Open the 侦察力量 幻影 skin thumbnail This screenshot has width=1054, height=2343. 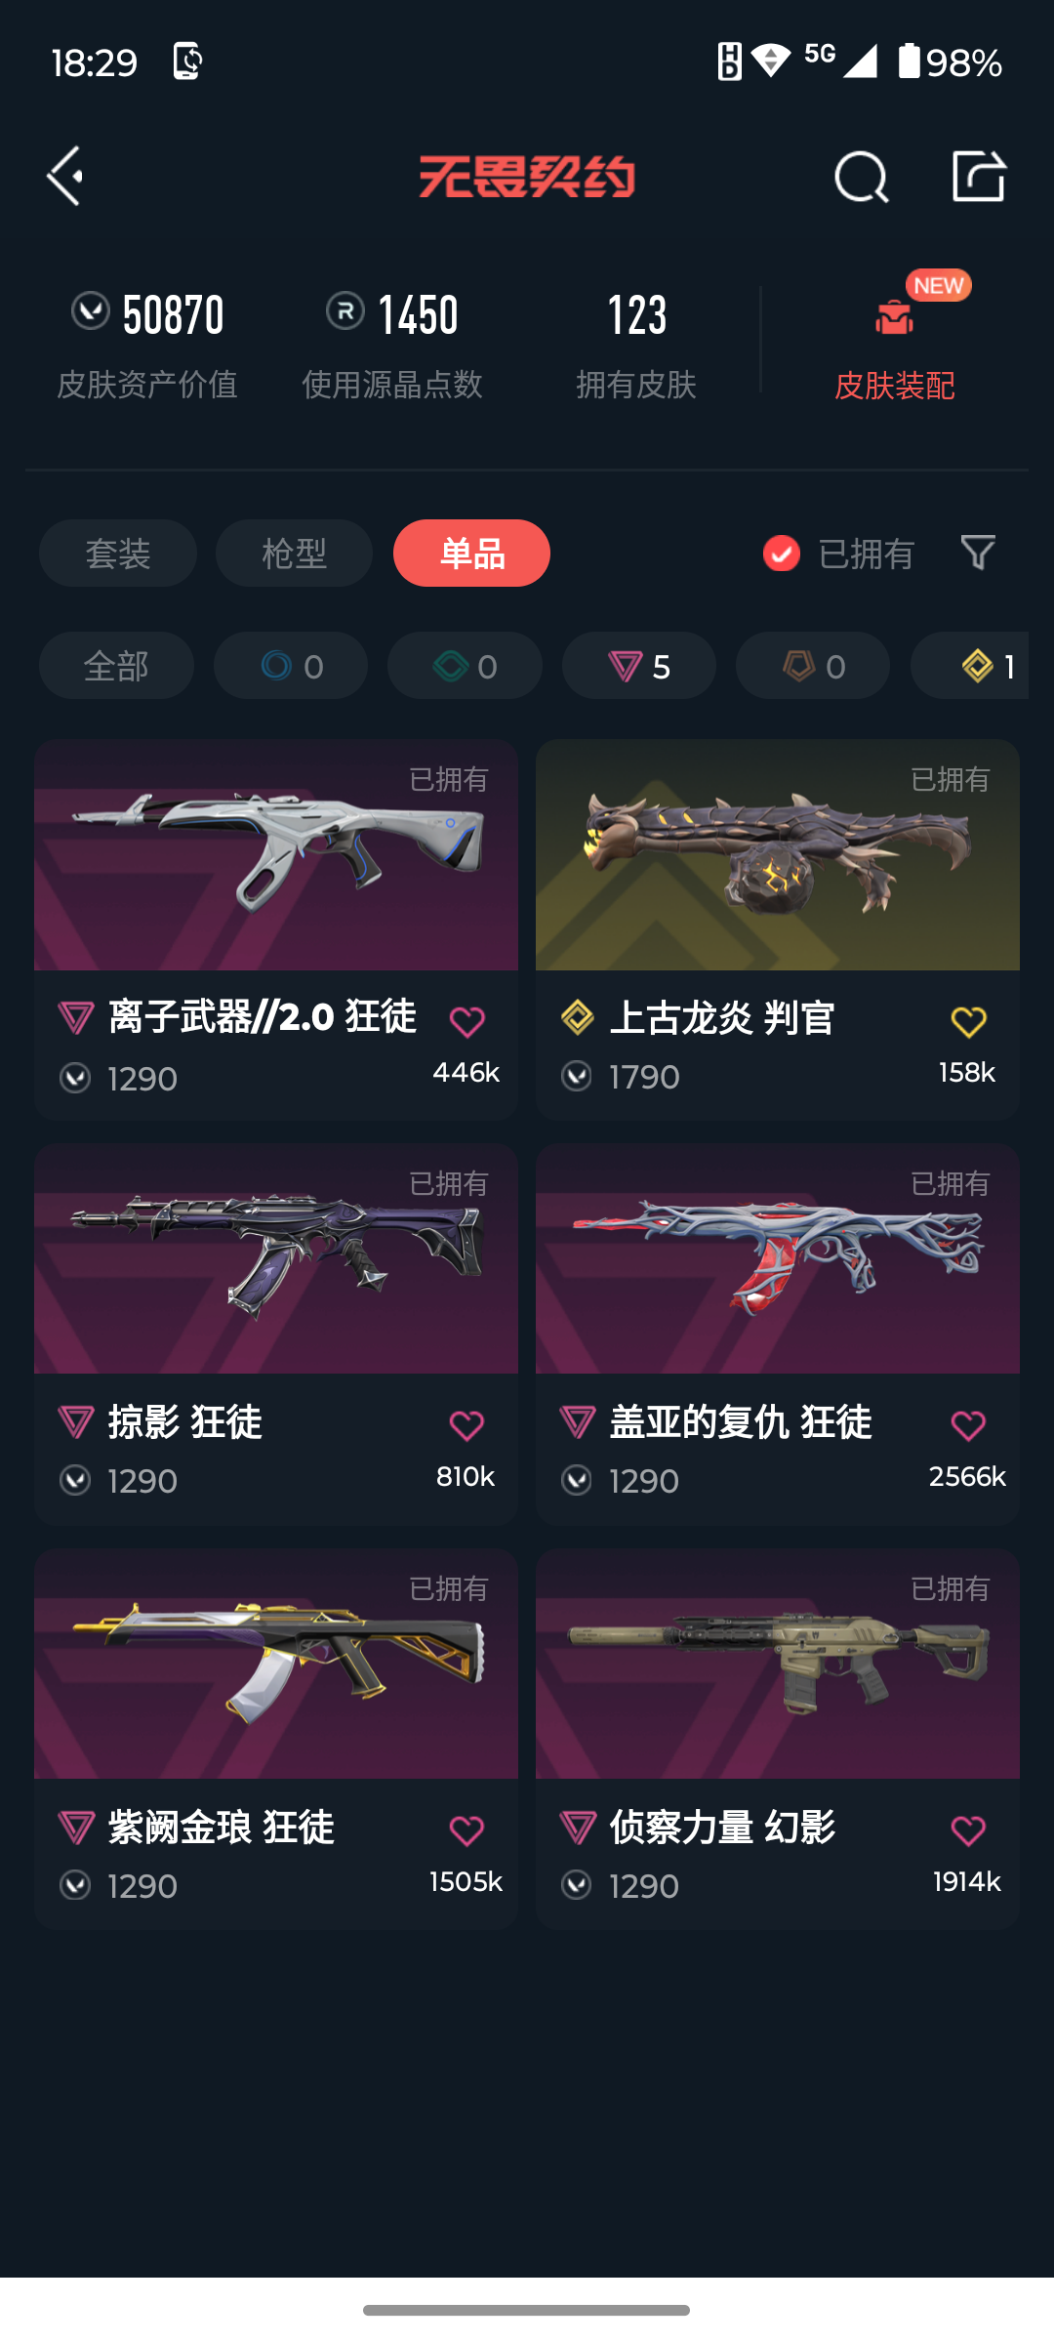(778, 1664)
